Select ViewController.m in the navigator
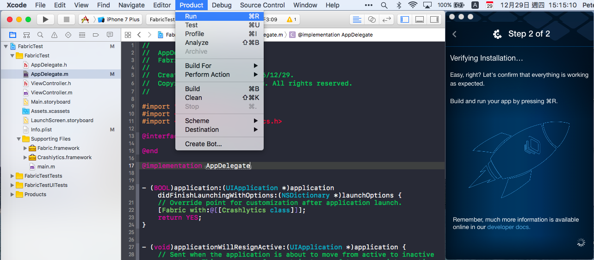Viewport: 594px width, 260px height. click(x=51, y=93)
